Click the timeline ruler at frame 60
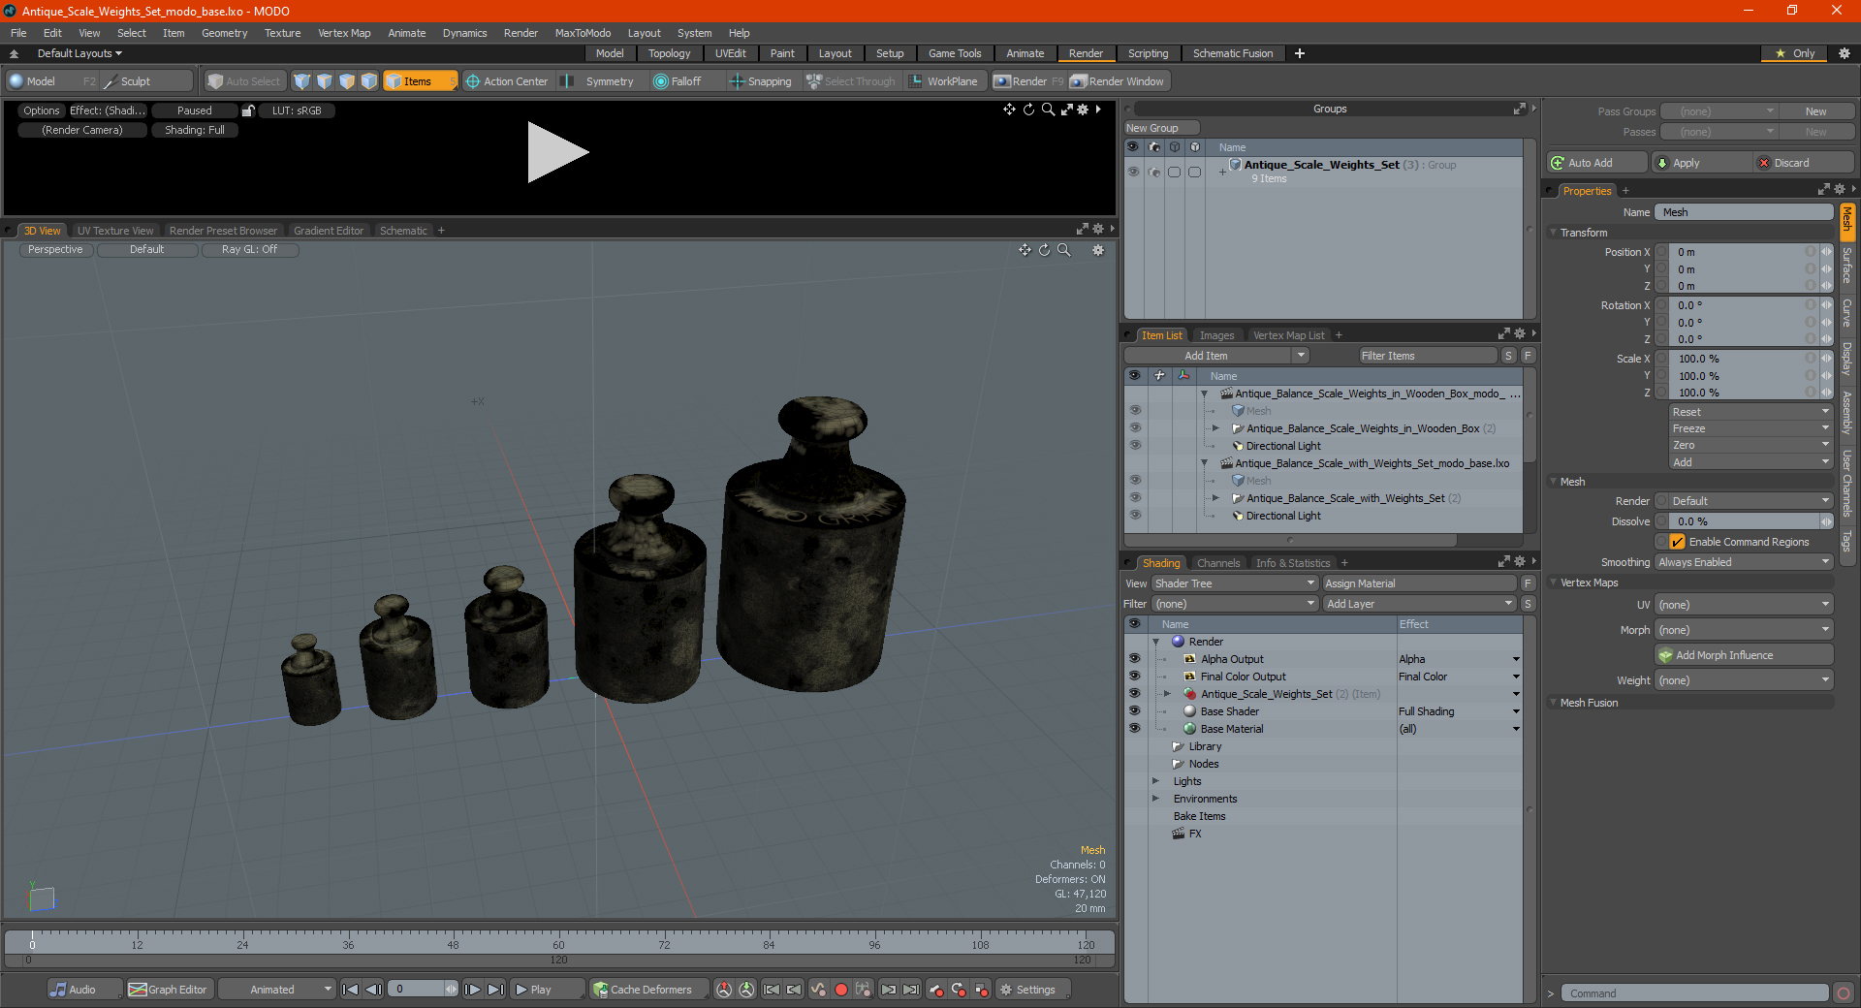 (x=558, y=942)
